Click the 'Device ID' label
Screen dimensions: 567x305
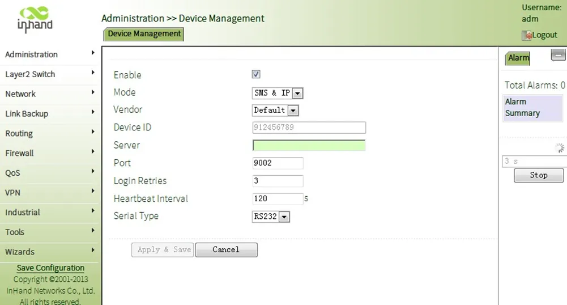click(133, 128)
